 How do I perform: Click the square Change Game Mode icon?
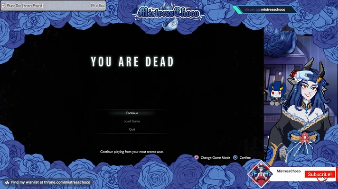197,157
